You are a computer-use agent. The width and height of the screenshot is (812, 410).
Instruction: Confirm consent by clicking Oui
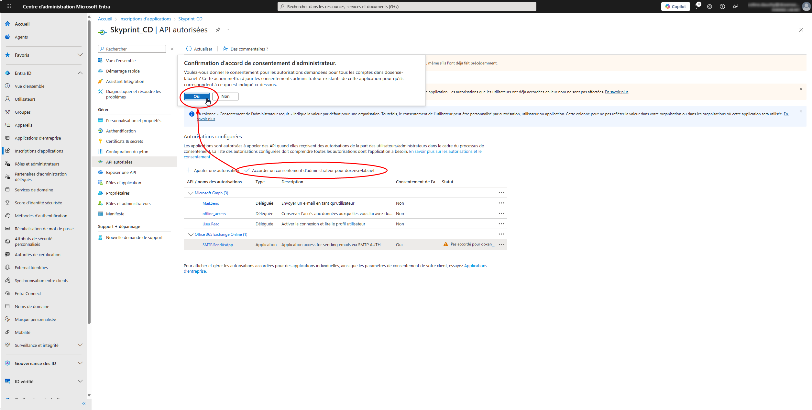[x=197, y=97]
